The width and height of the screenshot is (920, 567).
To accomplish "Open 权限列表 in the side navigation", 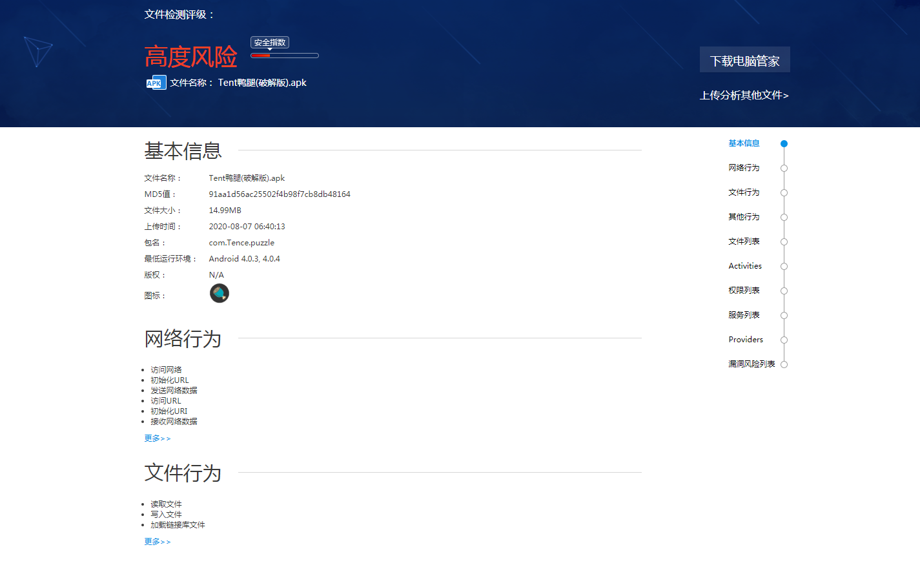I will pos(744,291).
